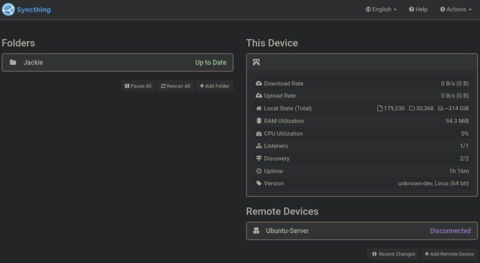The height and width of the screenshot is (263, 480).
Task: Click the Listeners 1/1 value
Action: click(x=464, y=146)
